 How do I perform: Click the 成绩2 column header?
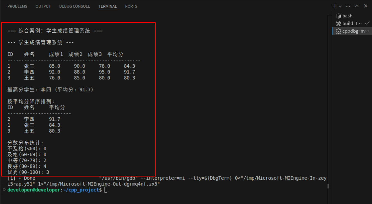click(76, 54)
